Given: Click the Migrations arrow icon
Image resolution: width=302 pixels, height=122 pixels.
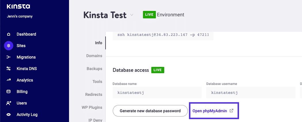Looking at the screenshot, I should (8, 57).
